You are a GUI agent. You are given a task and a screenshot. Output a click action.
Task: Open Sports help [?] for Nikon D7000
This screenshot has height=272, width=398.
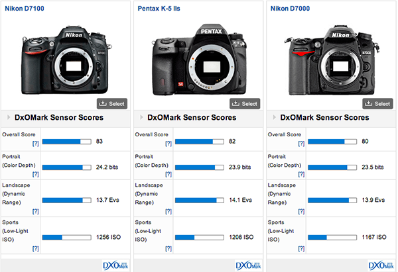point(301,248)
